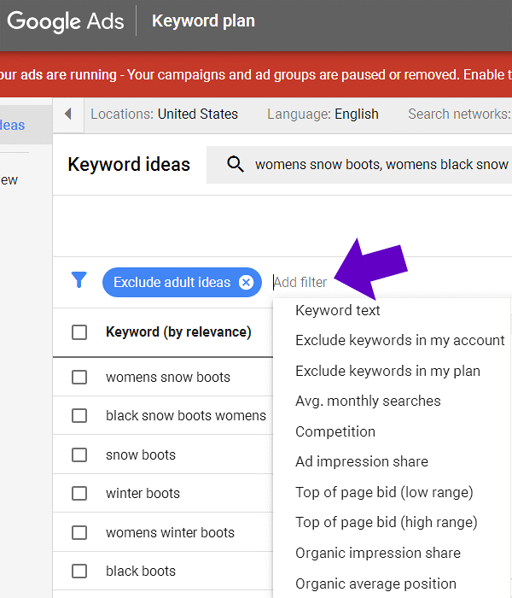Choose Keyword text filter option
Screen dimensions: 512x598
tap(338, 310)
